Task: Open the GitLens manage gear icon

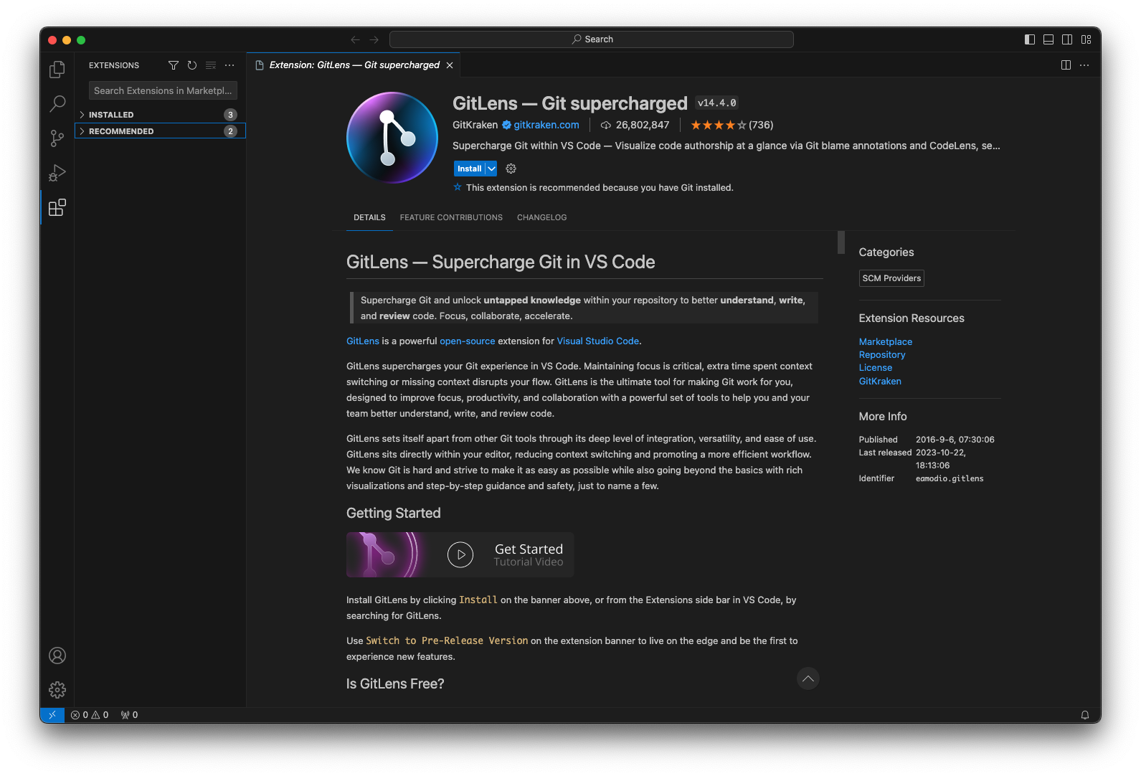Action: pos(511,169)
